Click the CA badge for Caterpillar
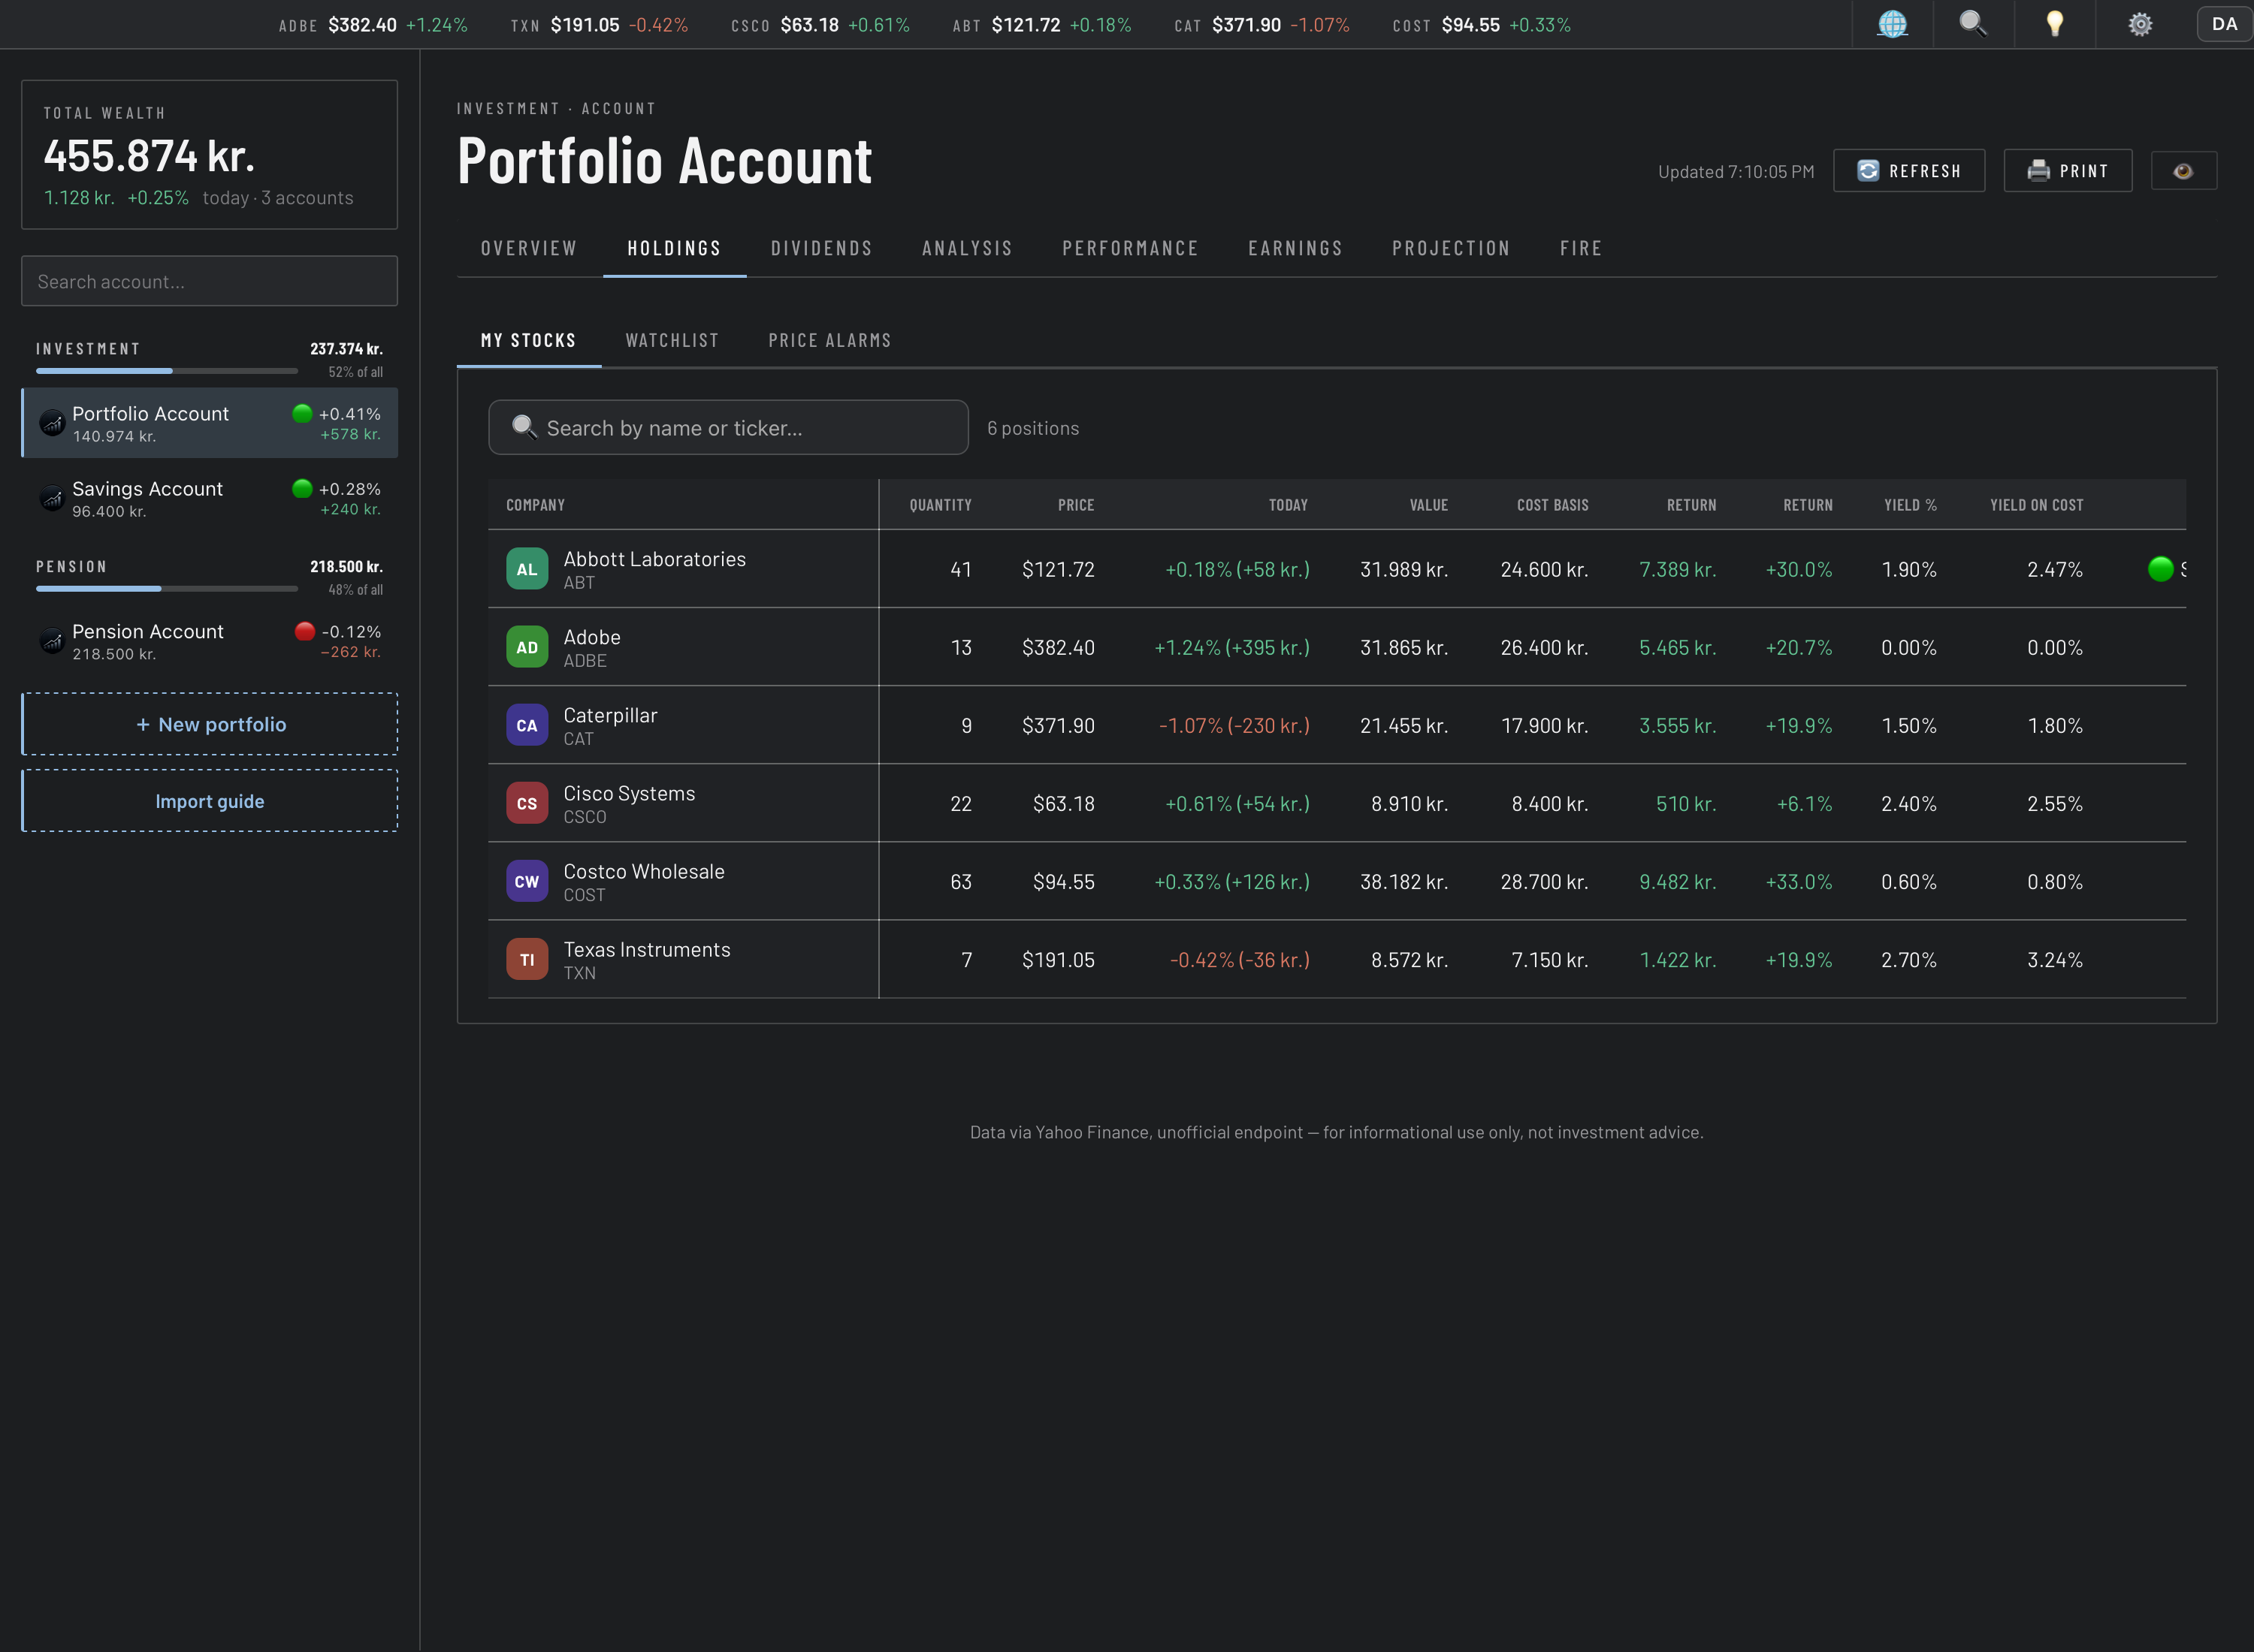This screenshot has width=2254, height=1652. [526, 725]
